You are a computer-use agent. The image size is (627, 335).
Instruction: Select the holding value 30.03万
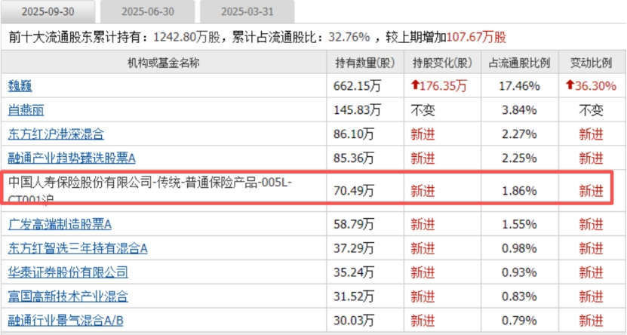(x=354, y=320)
